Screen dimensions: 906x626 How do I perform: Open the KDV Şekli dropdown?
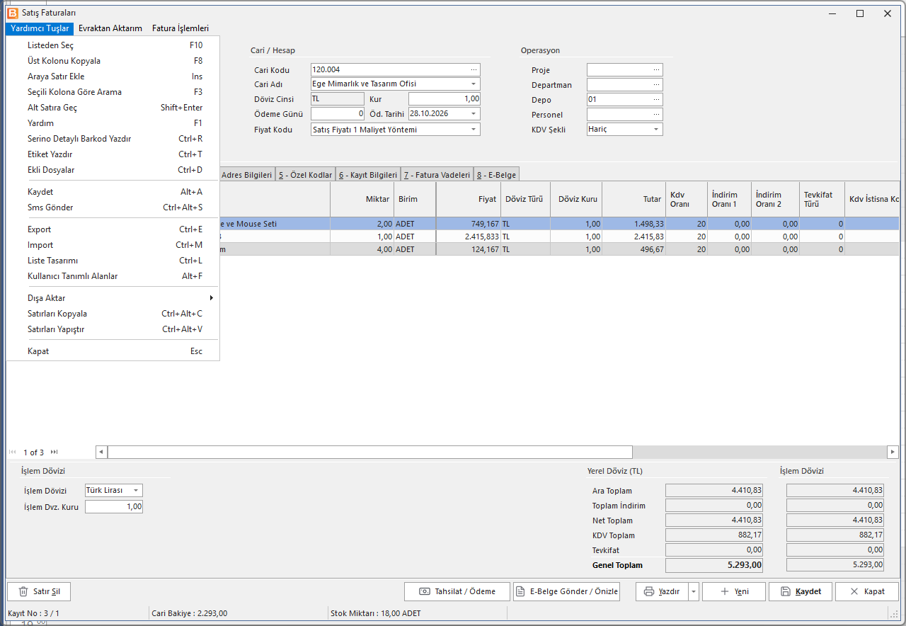click(657, 130)
